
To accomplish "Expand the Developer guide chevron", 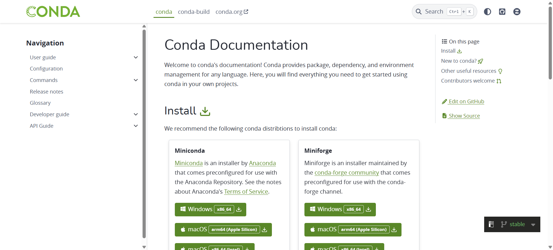I will point(136,114).
